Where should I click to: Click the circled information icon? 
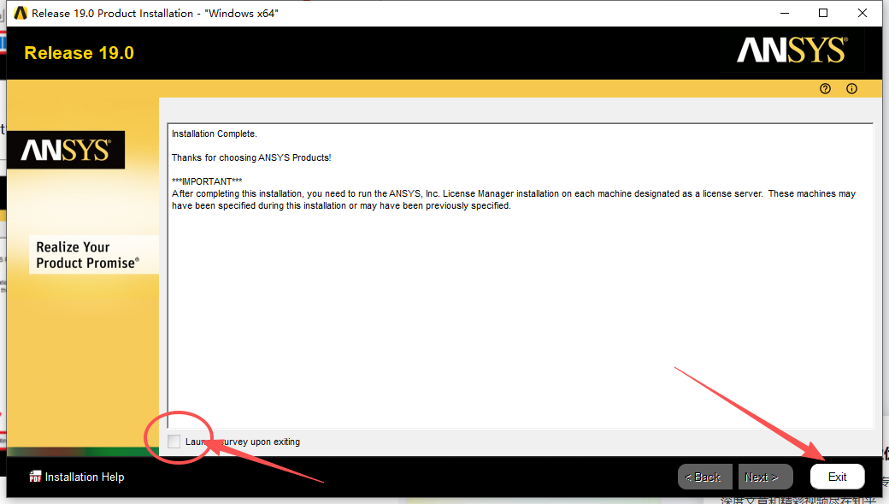(851, 89)
